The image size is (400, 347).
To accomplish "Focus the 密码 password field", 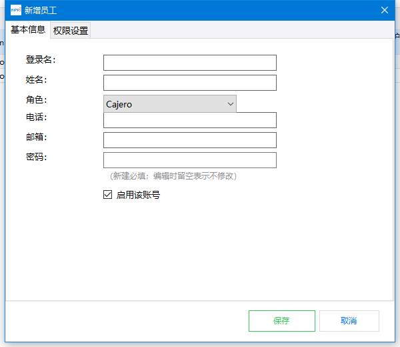I will 190,160.
